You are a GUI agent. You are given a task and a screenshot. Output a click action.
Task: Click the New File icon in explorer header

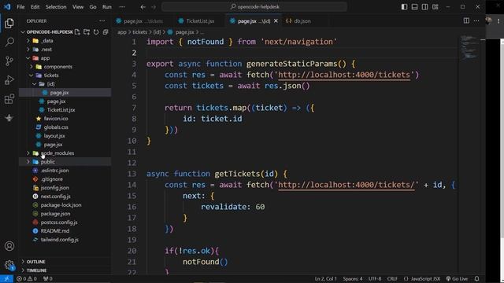click(77, 32)
